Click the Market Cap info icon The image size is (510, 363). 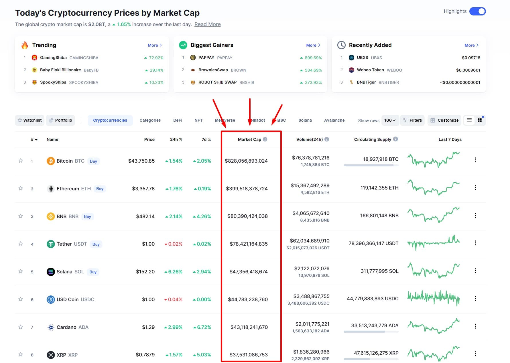click(x=265, y=139)
